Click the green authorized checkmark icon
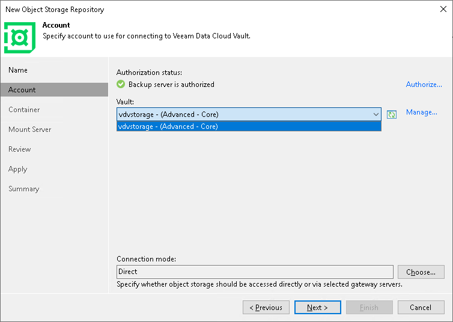 (x=121, y=85)
